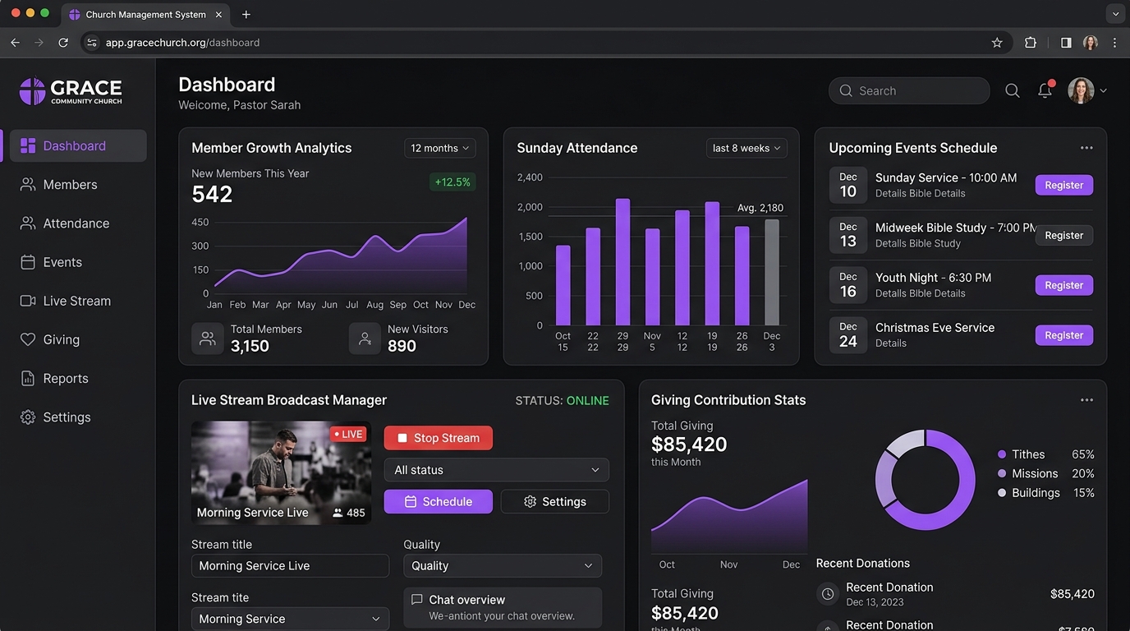The image size is (1130, 631).
Task: Open the Chat overview panel
Action: click(x=503, y=607)
